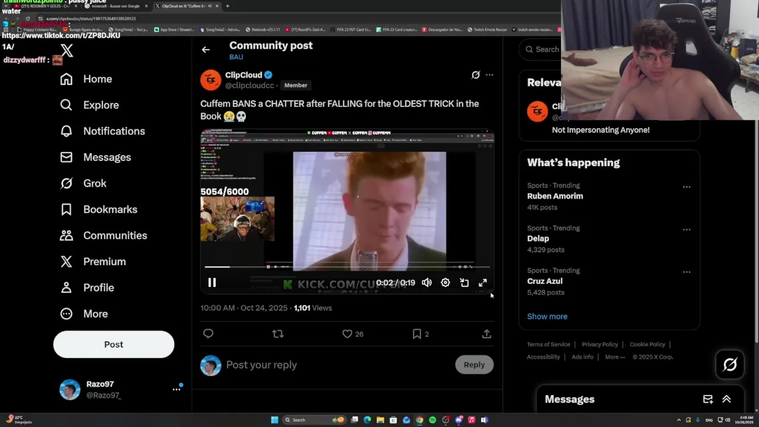Open Notifications page
The image size is (759, 427).
(102, 131)
